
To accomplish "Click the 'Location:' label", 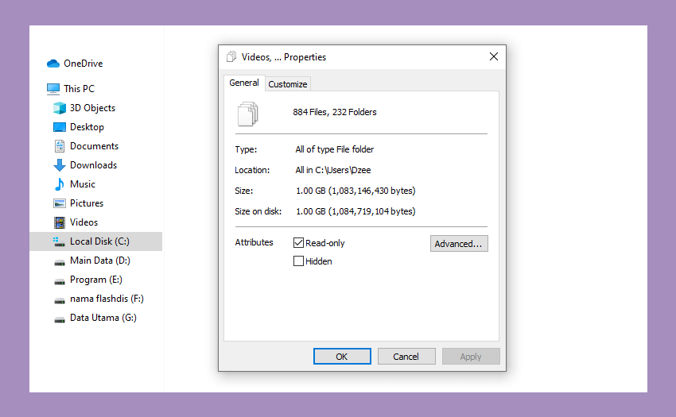I will point(252,170).
